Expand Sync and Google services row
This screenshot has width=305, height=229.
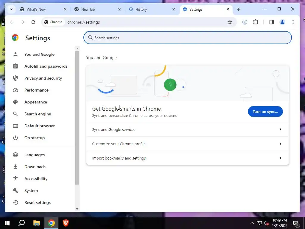click(188, 129)
